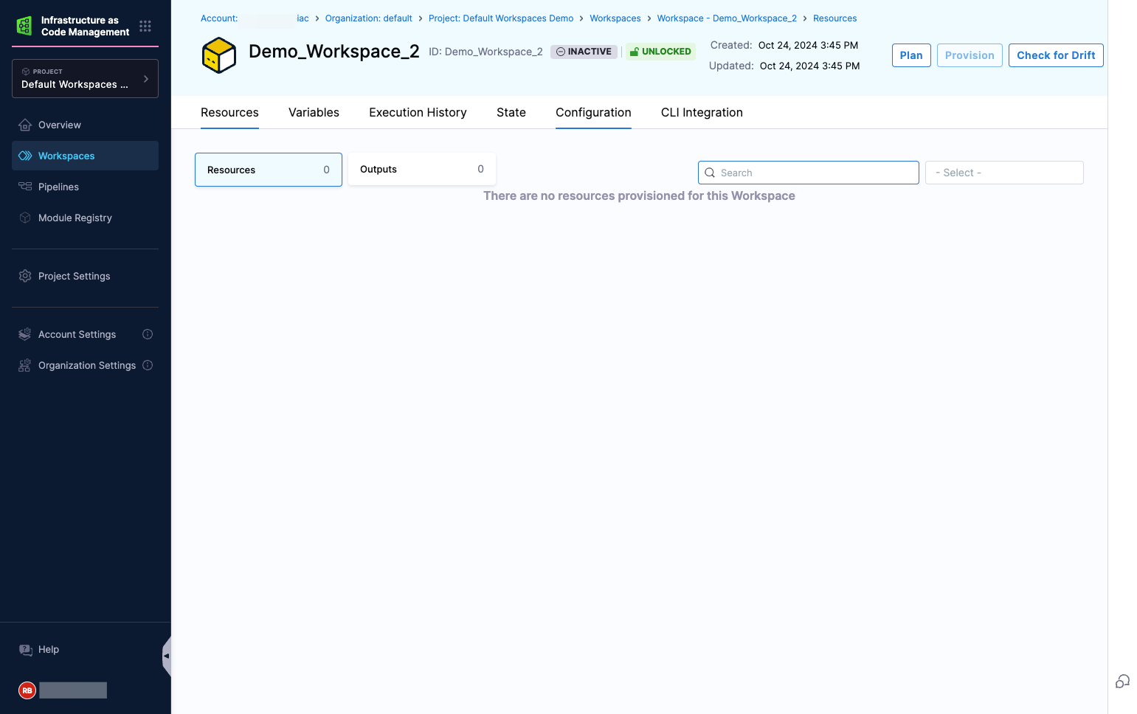The image size is (1137, 714).
Task: Click the Workspace - Demo_Workspace_2 breadcrumb
Action: 727,18
